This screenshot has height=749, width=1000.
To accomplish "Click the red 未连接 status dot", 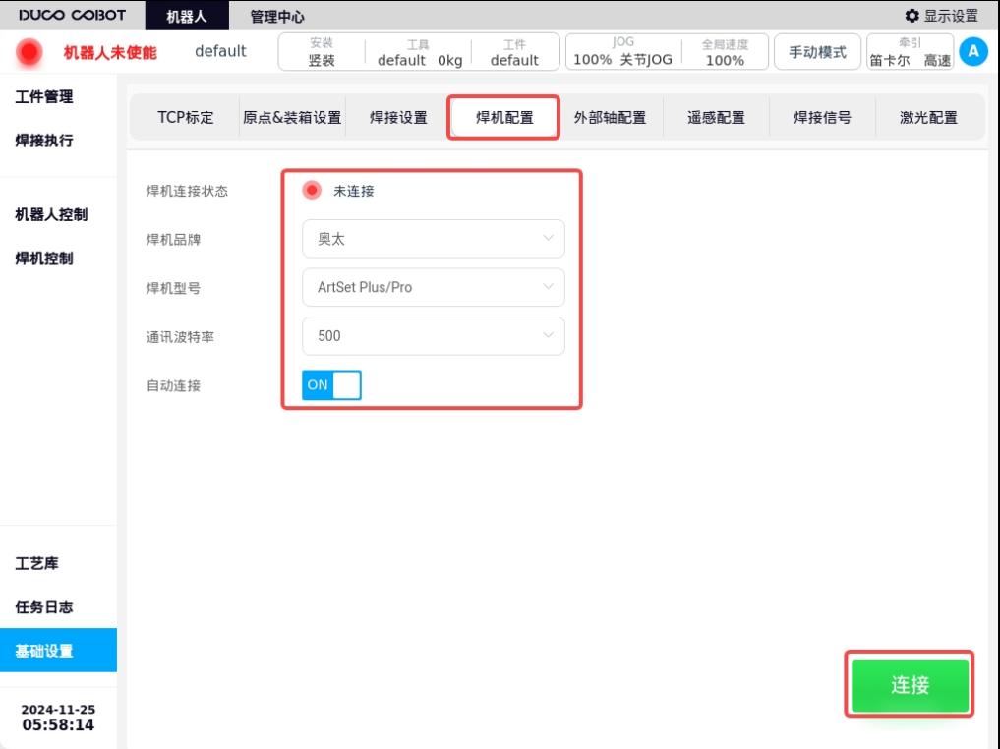I will click(312, 190).
